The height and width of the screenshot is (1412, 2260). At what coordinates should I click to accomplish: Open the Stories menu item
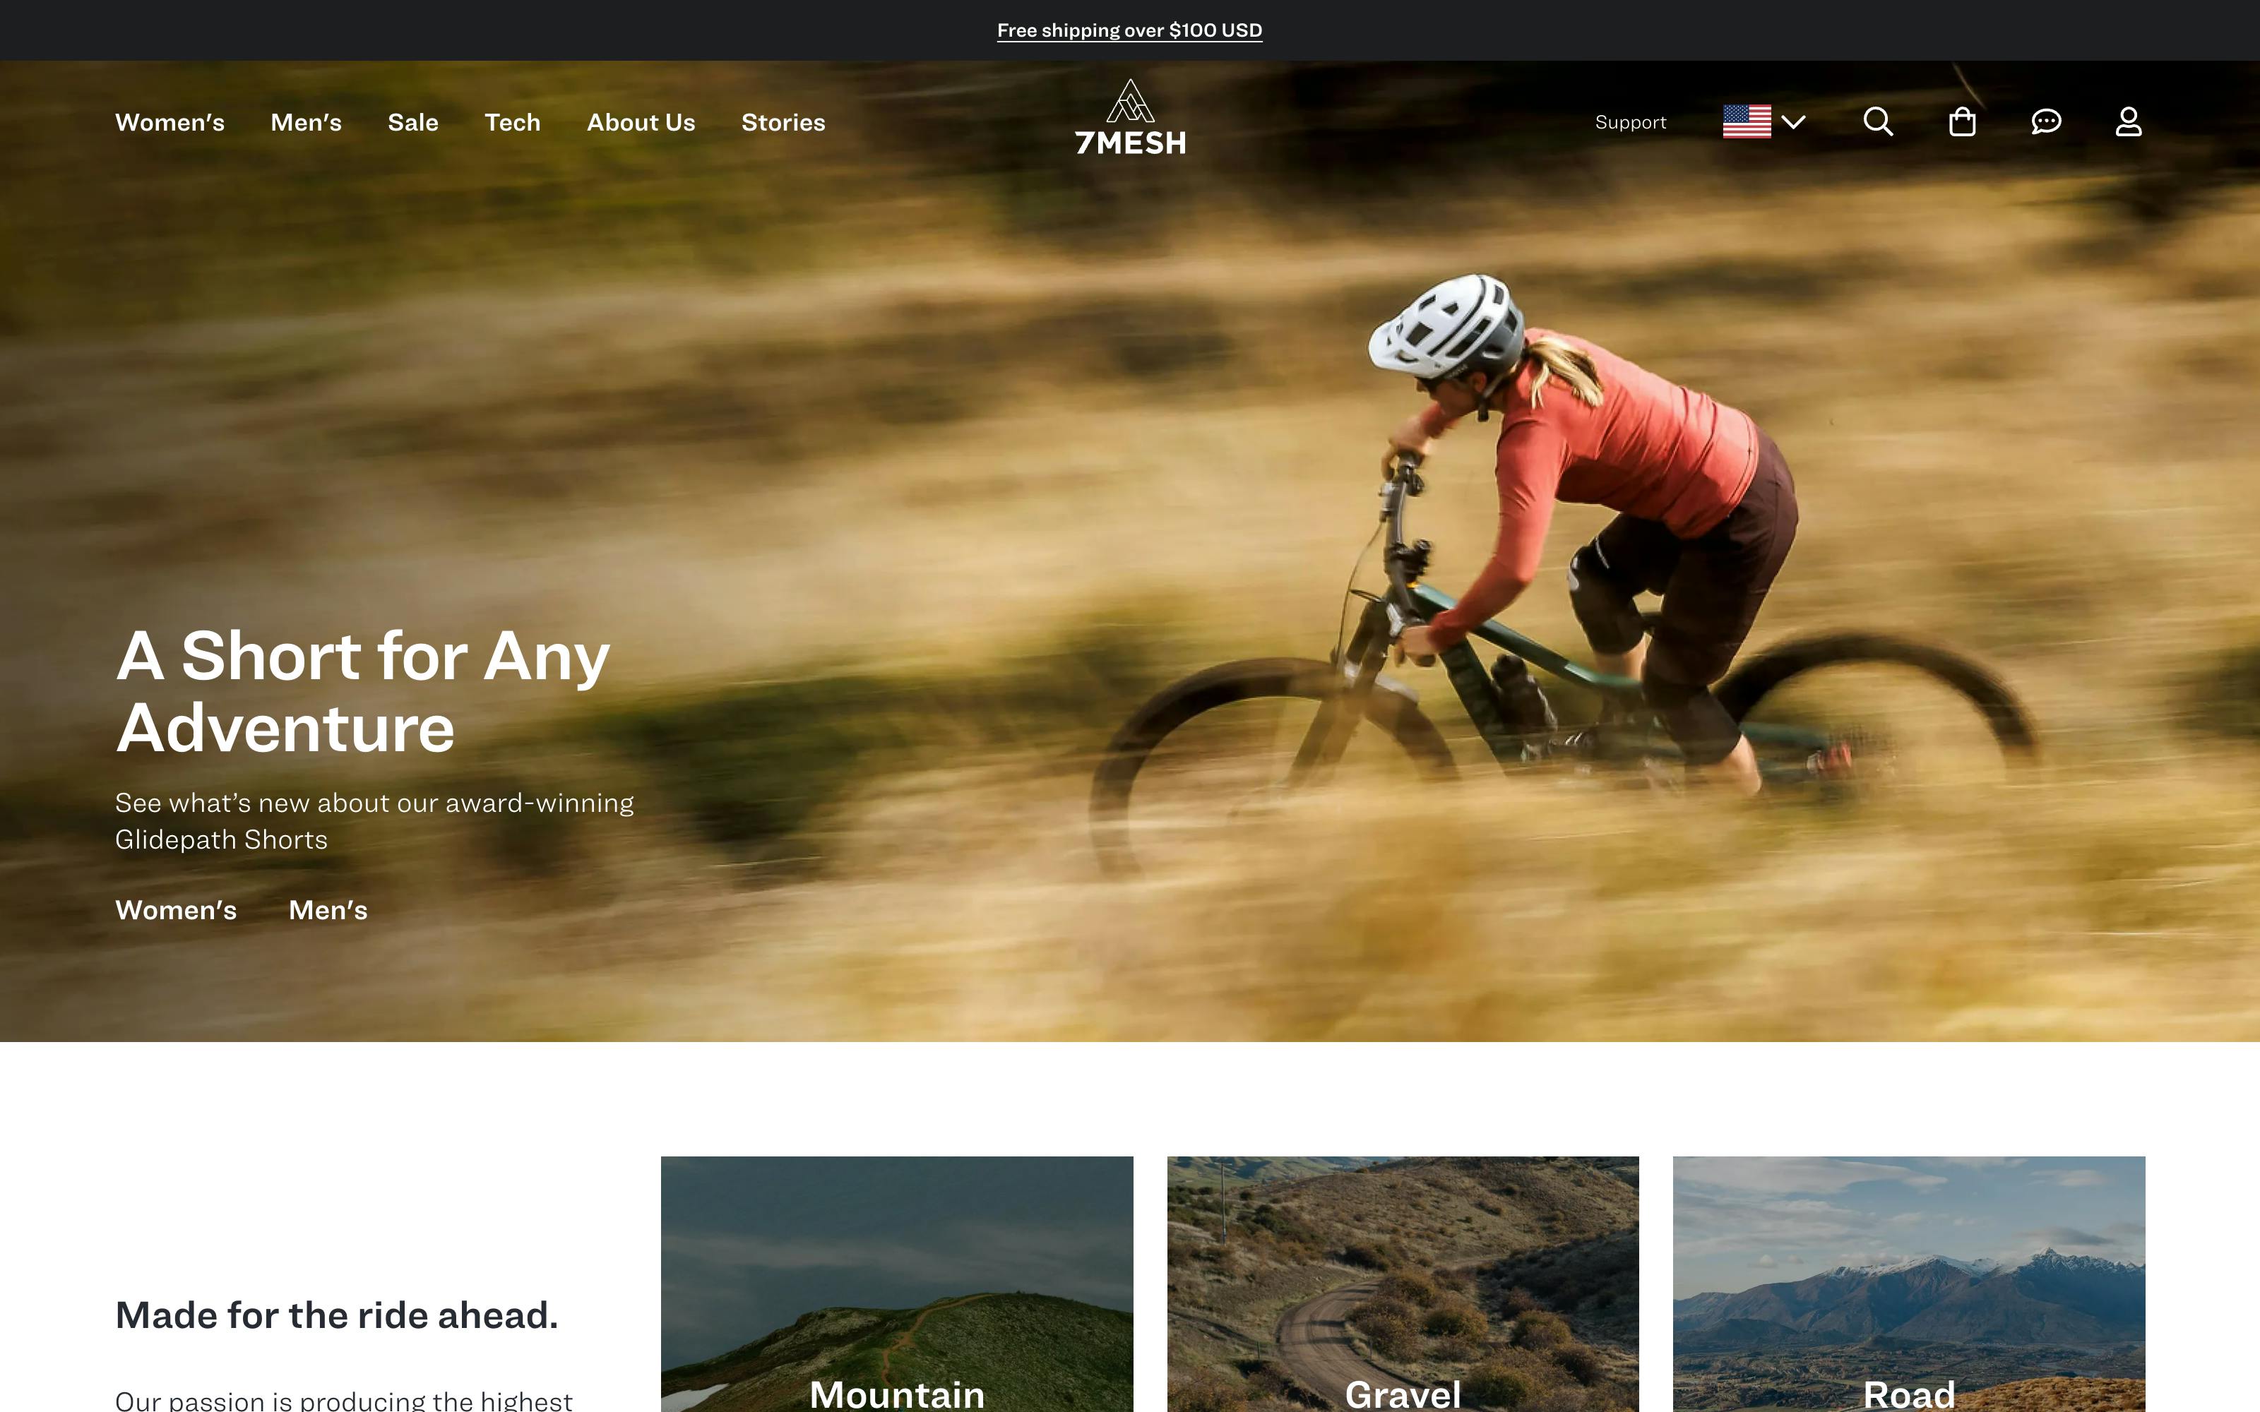click(783, 122)
